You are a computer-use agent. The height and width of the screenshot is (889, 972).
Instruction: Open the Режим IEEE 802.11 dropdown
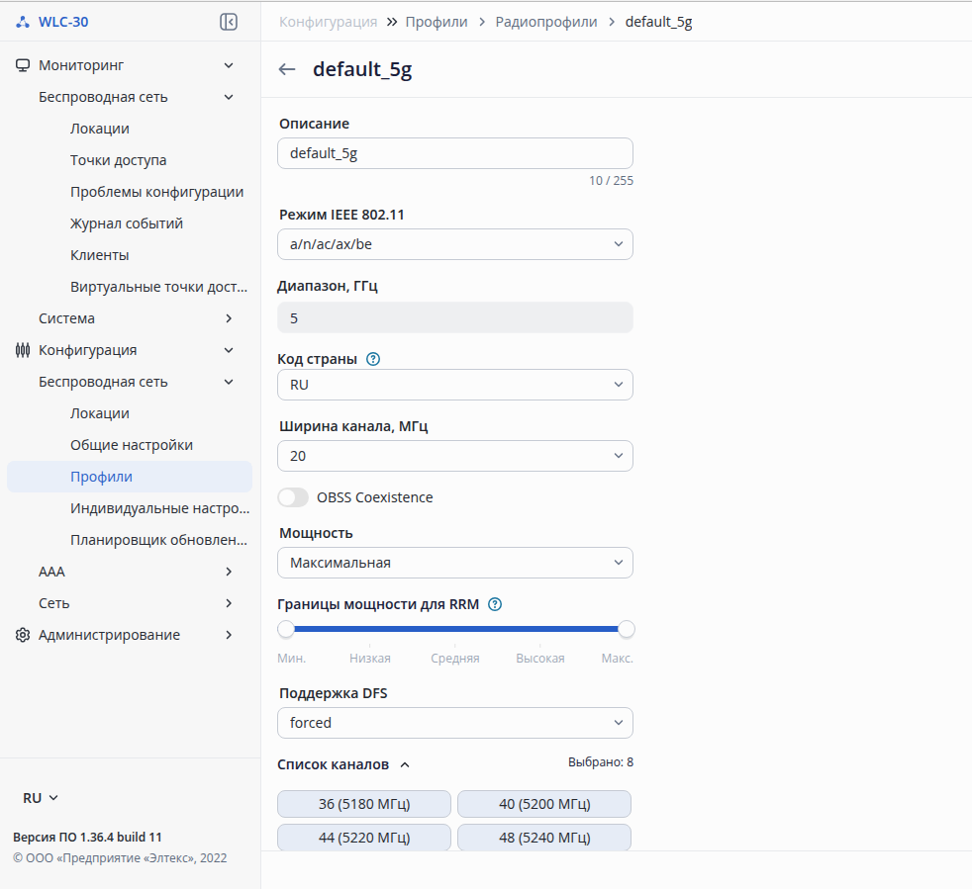pos(455,244)
